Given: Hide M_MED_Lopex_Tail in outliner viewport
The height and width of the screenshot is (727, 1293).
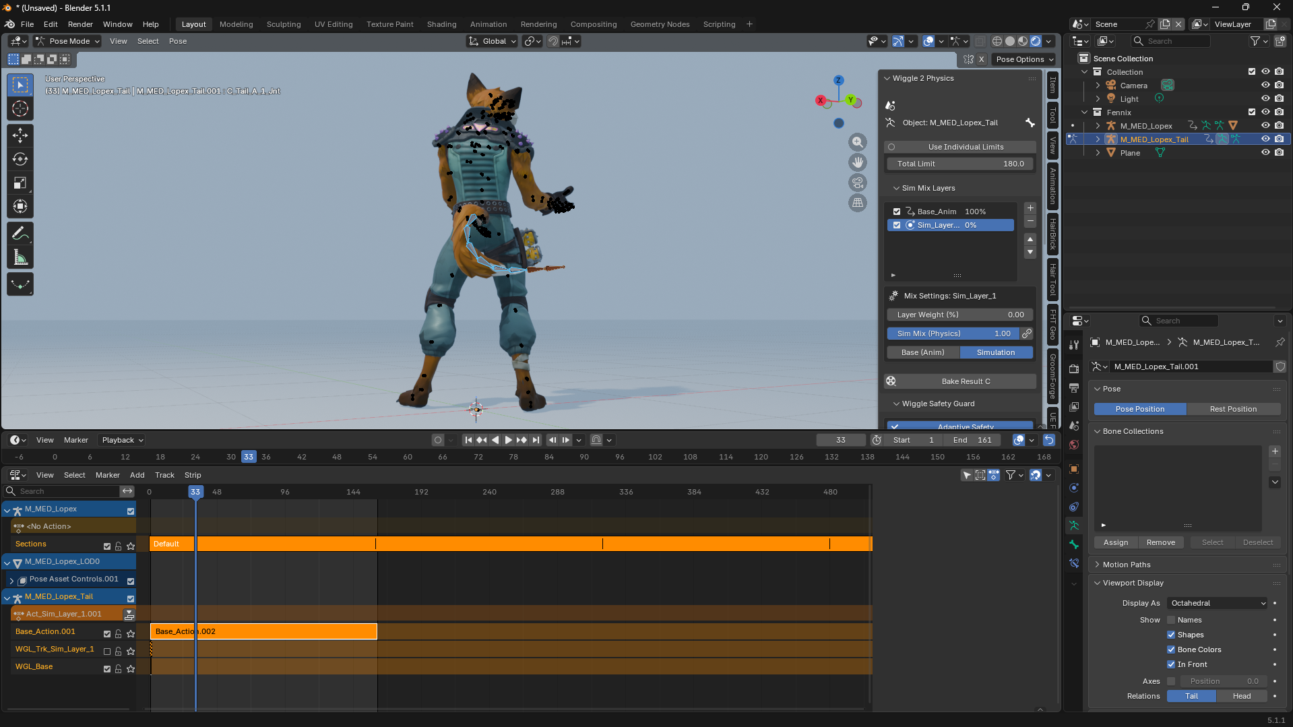Looking at the screenshot, I should tap(1265, 139).
